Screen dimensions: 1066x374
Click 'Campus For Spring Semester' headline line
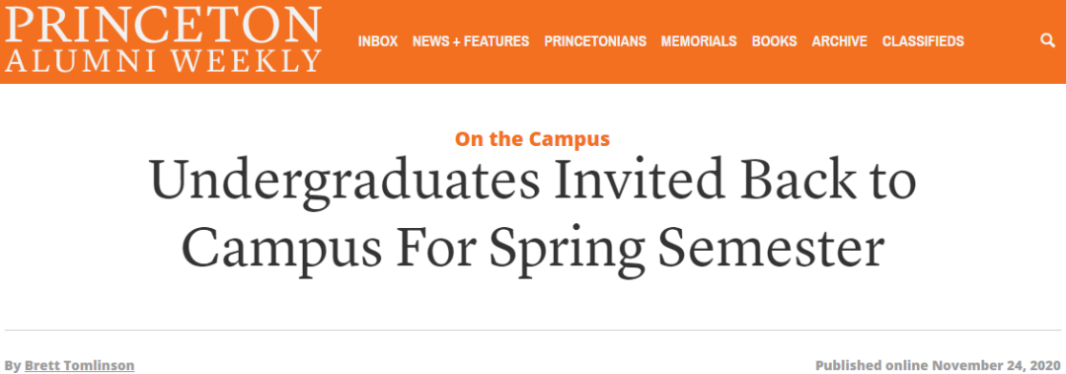tap(532, 250)
